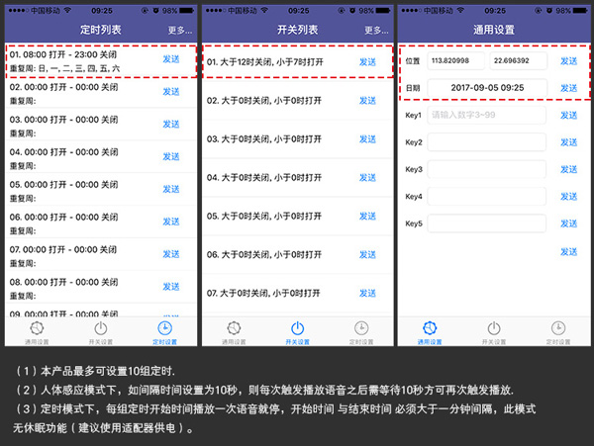Image resolution: width=594 pixels, height=446 pixels.
Task: Edit date field 2017-09-05 09:25
Action: click(487, 88)
